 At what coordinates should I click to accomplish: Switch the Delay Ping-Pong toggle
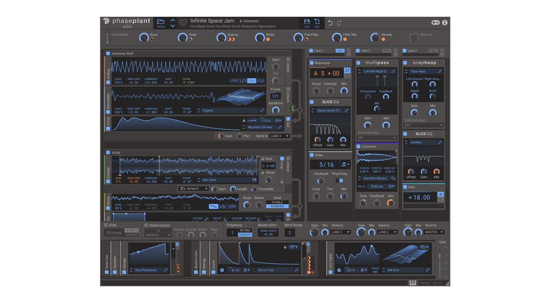coord(339,181)
